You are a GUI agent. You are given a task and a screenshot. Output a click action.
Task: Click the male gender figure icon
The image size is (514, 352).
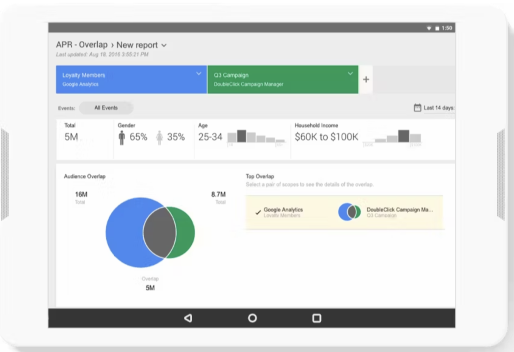[122, 138]
